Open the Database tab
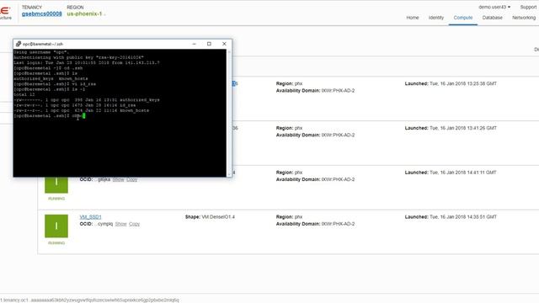Image resolution: width=539 pixels, height=303 pixels. point(492,18)
